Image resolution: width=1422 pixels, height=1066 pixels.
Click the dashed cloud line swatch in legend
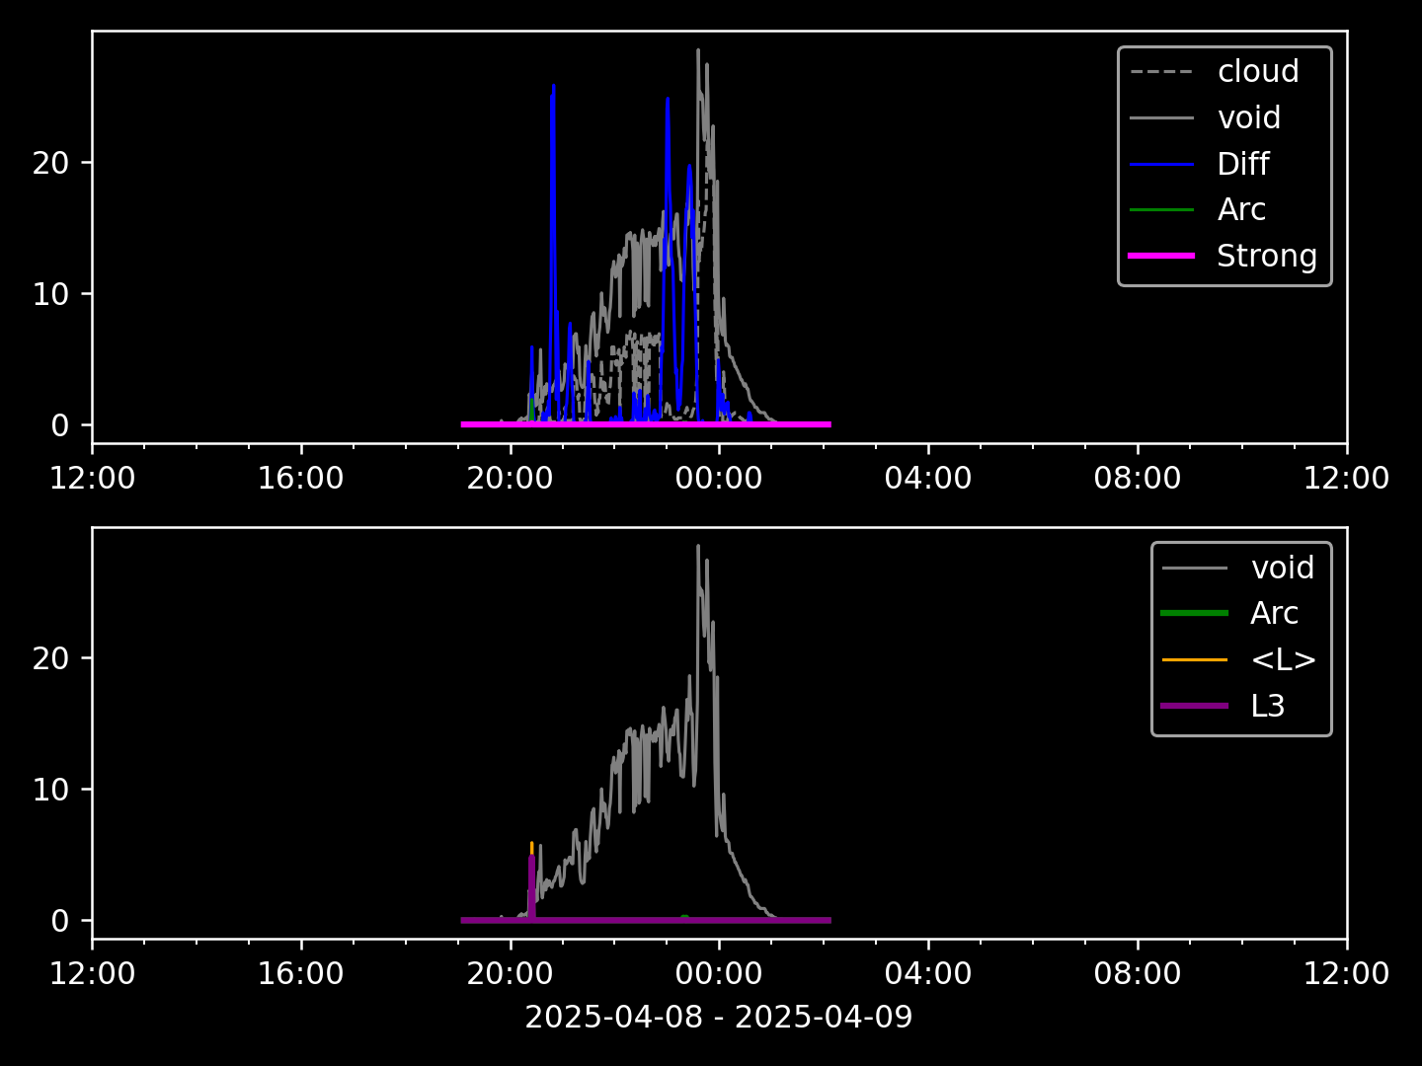pos(1162,72)
